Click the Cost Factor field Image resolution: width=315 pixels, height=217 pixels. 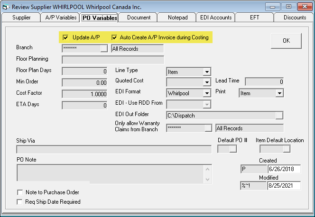pyautogui.click(x=84, y=94)
